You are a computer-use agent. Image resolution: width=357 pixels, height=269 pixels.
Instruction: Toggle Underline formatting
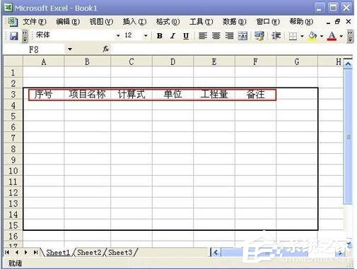tap(186, 36)
